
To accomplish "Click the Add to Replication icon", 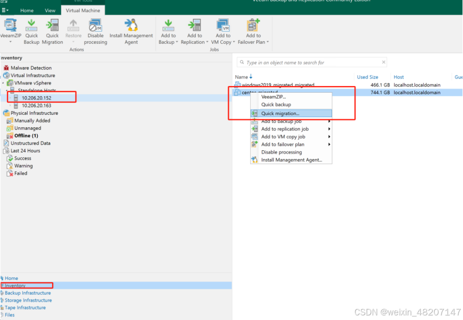I will (195, 25).
